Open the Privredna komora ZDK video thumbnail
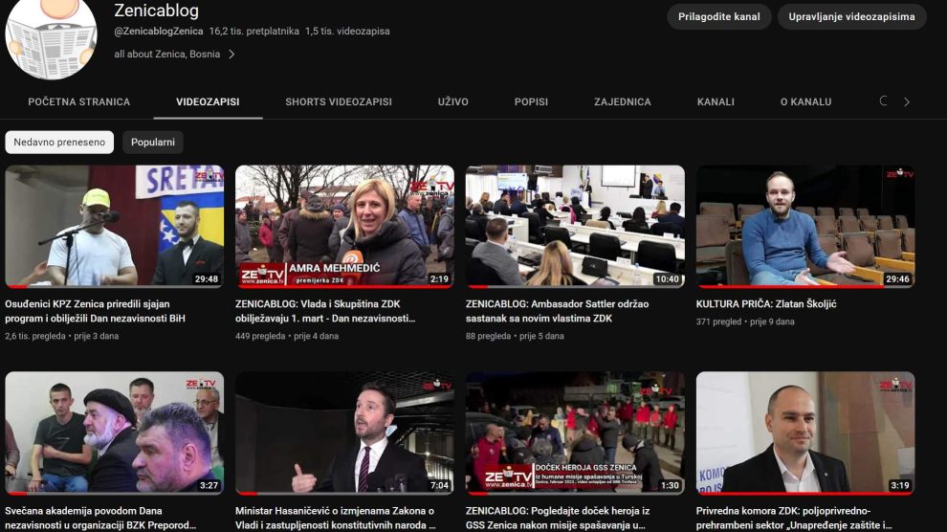The width and height of the screenshot is (947, 532). (x=805, y=432)
